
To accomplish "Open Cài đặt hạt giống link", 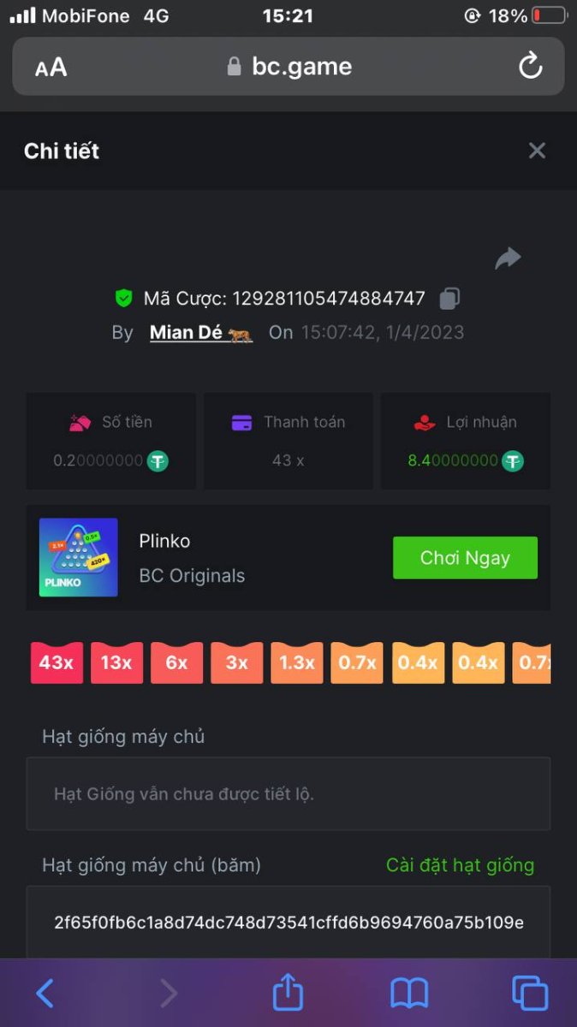I will pyautogui.click(x=460, y=865).
